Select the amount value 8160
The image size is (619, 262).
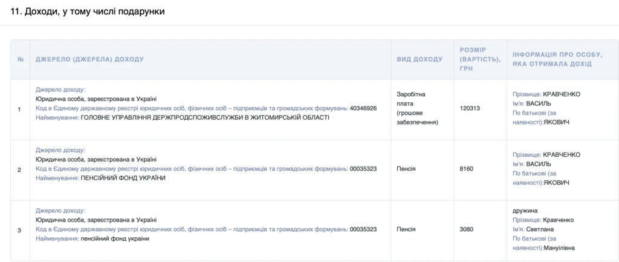pos(466,169)
